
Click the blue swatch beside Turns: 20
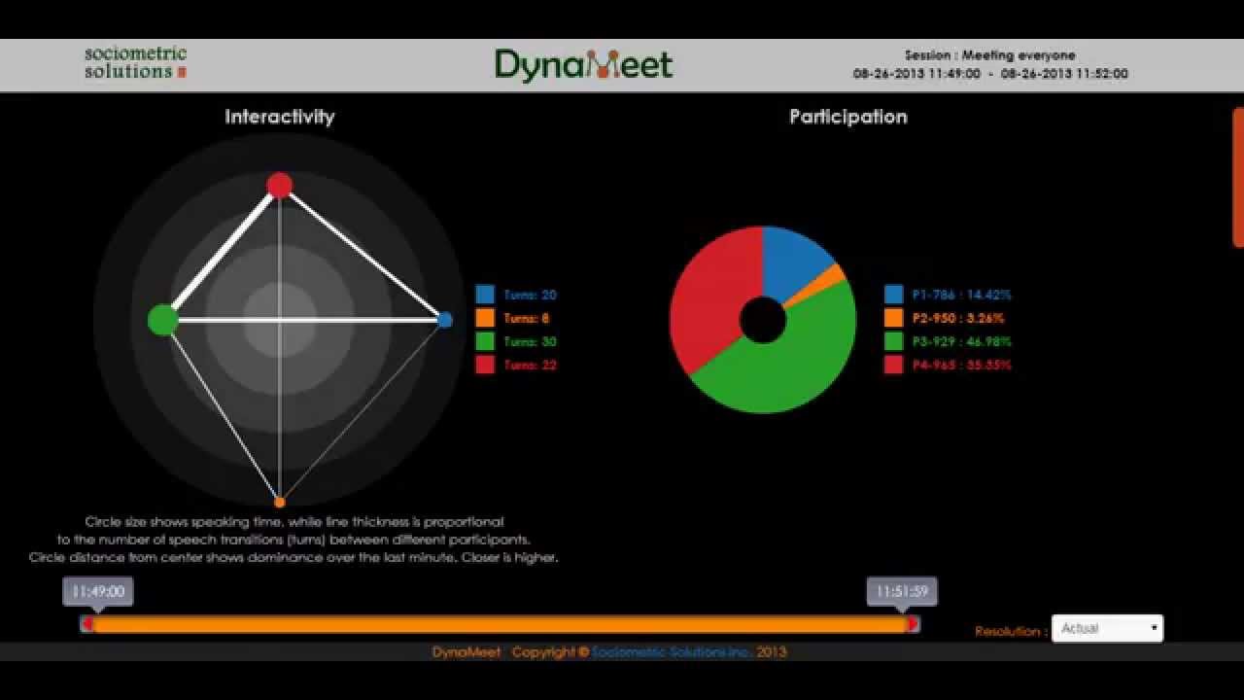[x=485, y=295]
